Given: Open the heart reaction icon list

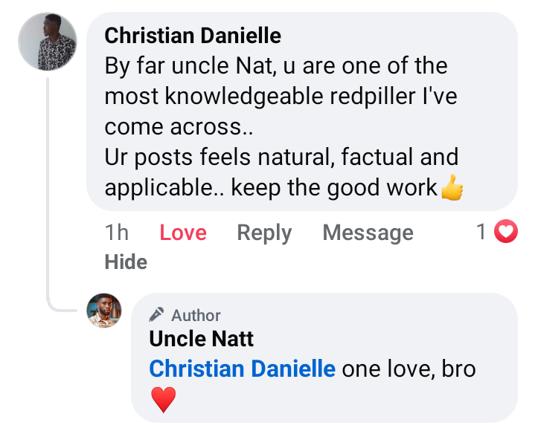Looking at the screenshot, I should (x=506, y=233).
